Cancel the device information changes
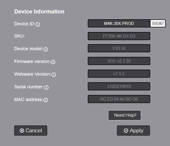The height and width of the screenshot is (146, 170). tap(31, 131)
